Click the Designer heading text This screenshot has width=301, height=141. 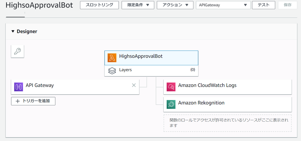click(x=27, y=31)
